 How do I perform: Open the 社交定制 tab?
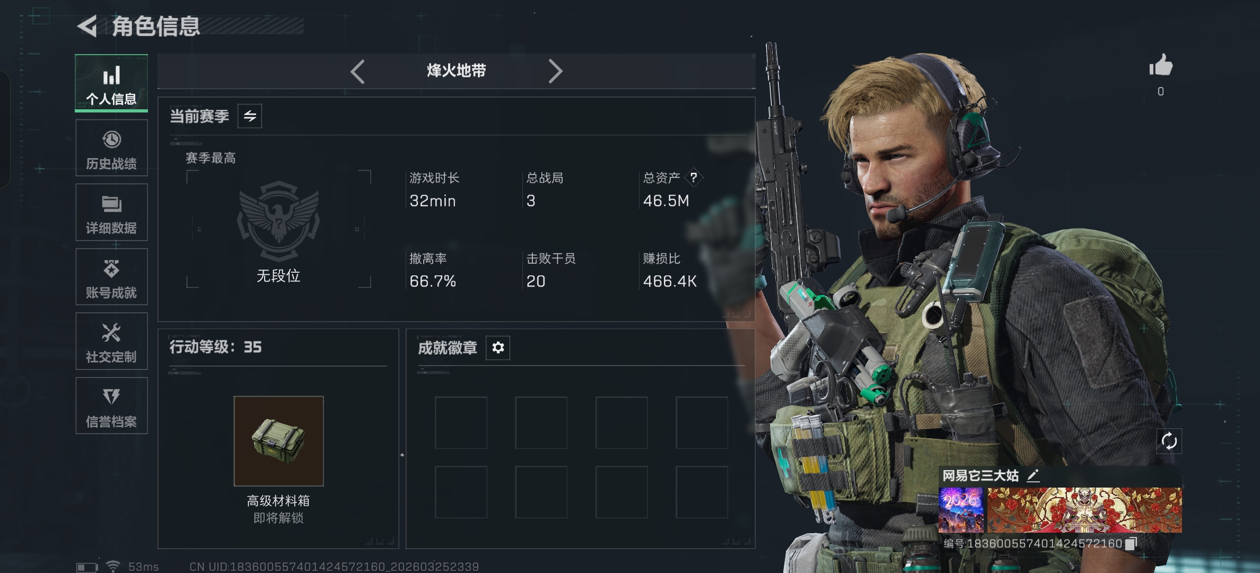coord(111,341)
